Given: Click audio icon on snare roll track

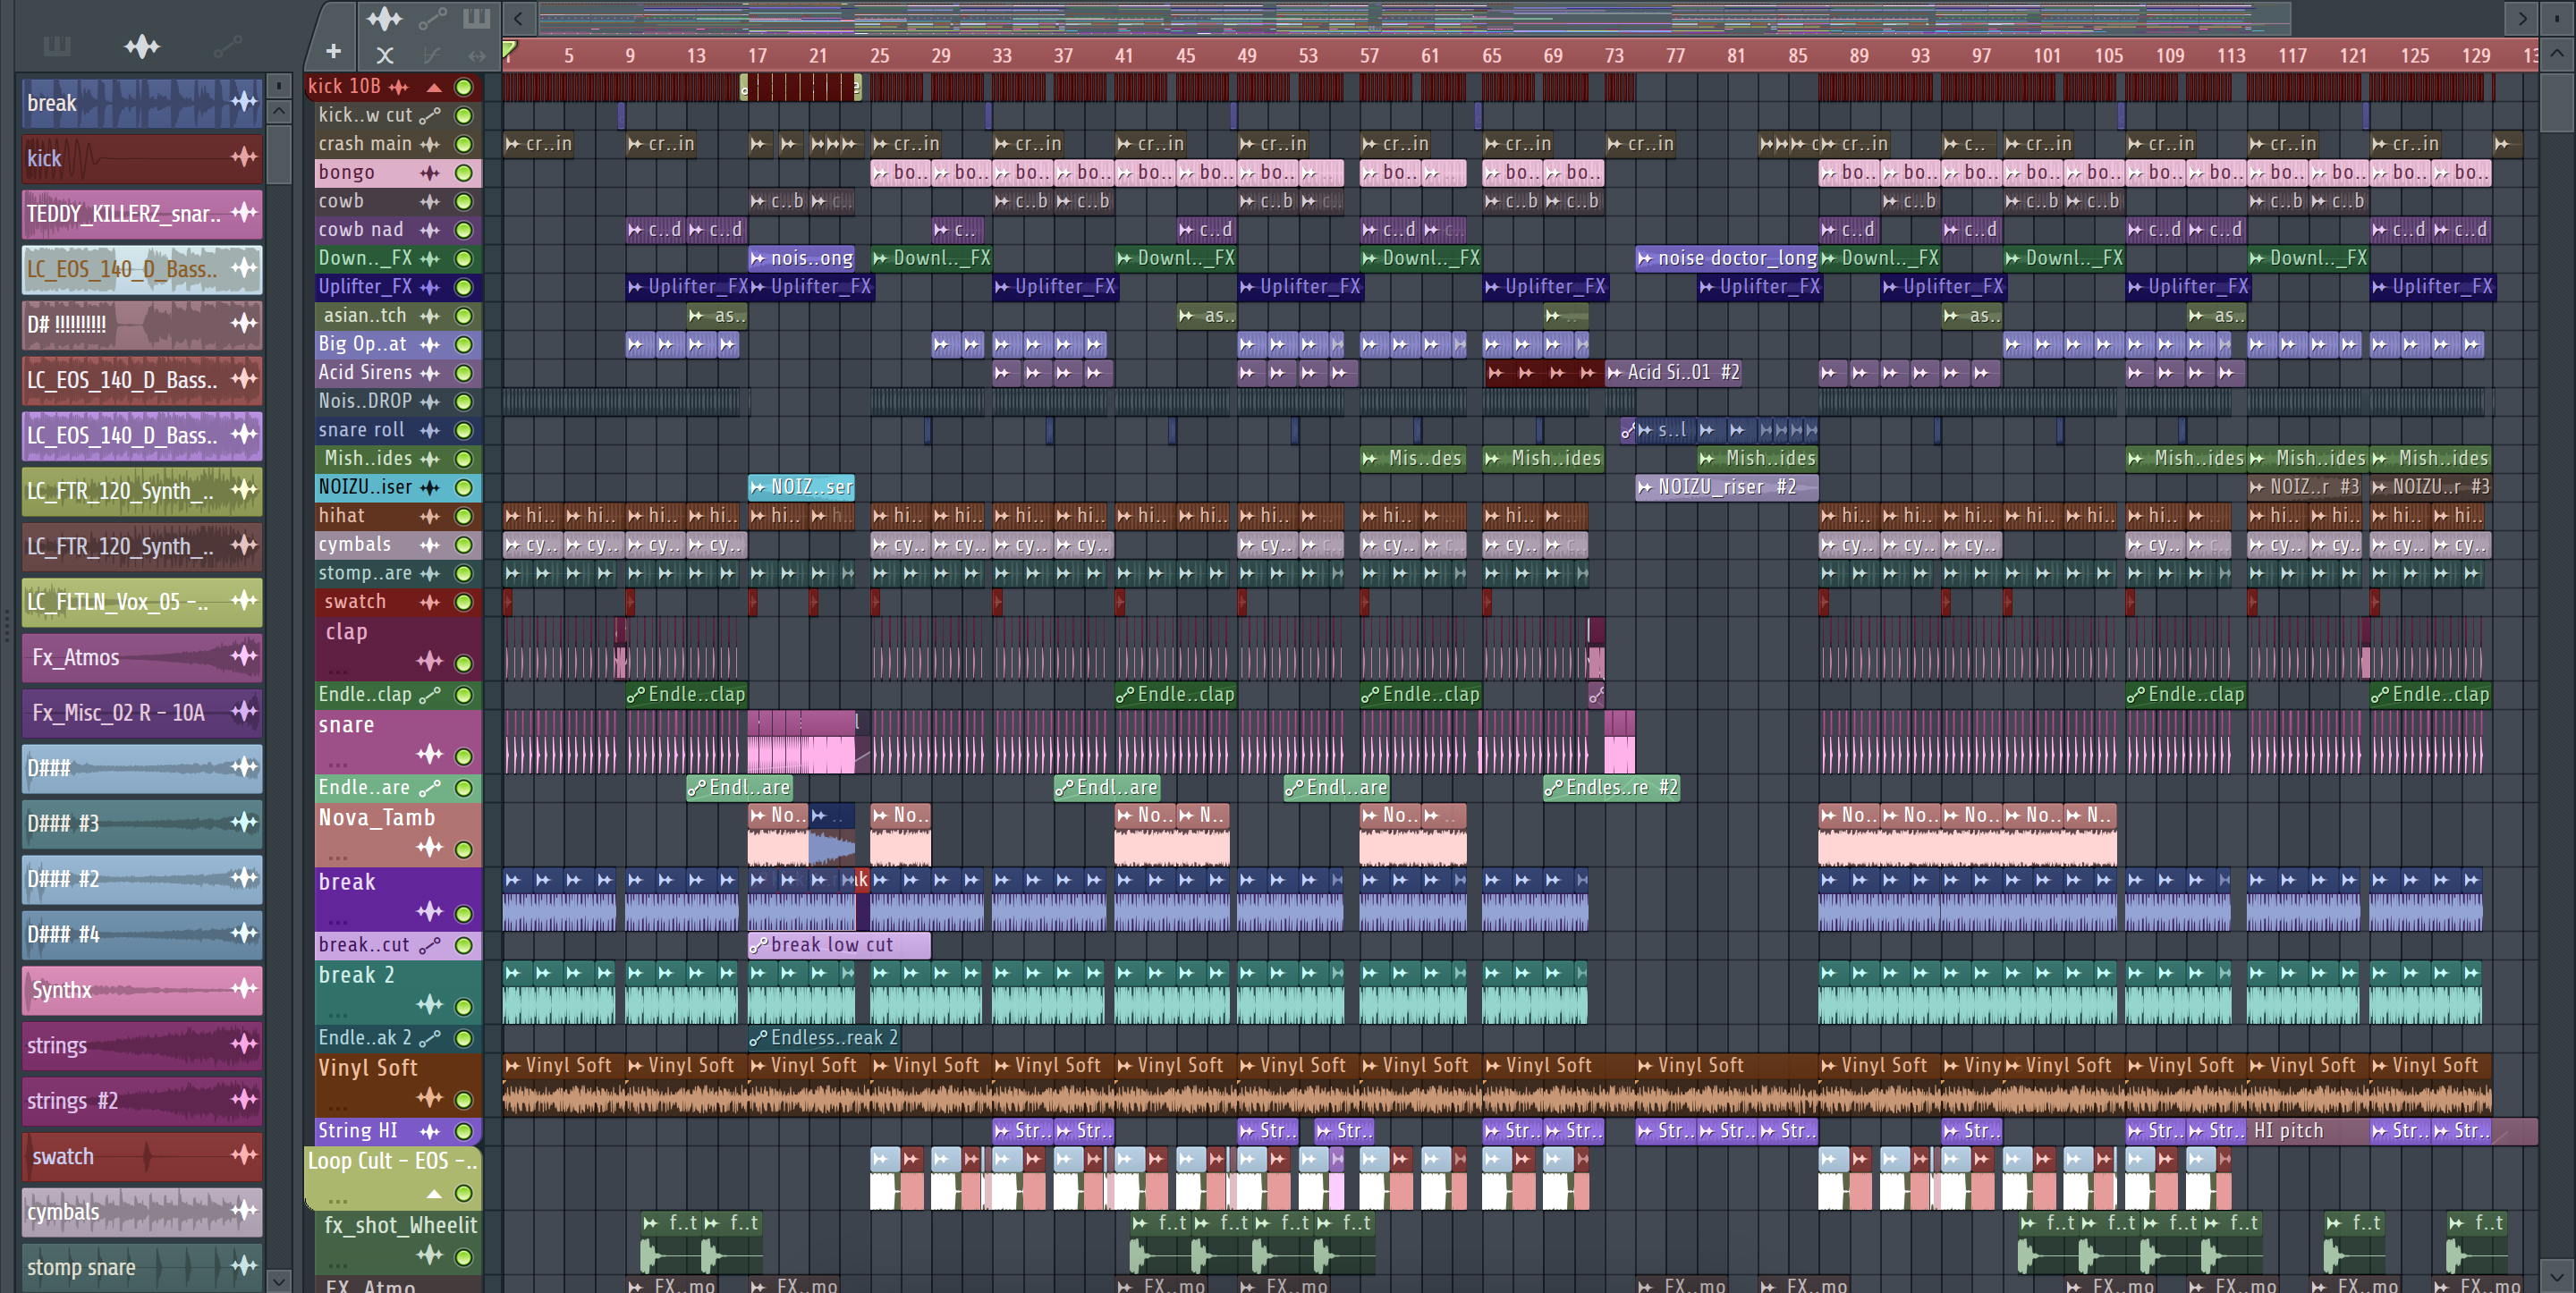Looking at the screenshot, I should 430,430.
